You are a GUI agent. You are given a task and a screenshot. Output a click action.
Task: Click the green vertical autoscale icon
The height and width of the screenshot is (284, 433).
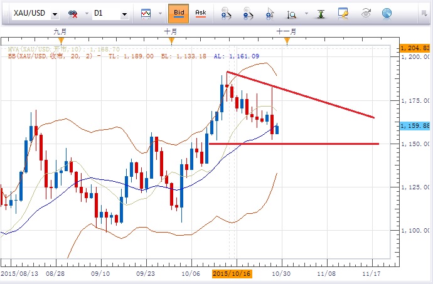320,13
